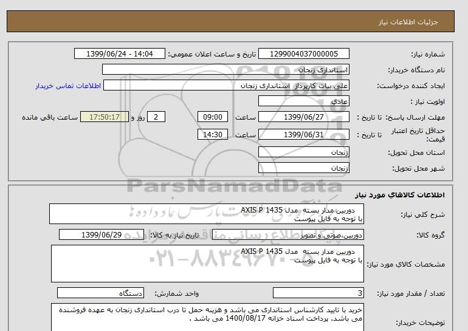Click label توضیحات خریدار

tap(420, 322)
